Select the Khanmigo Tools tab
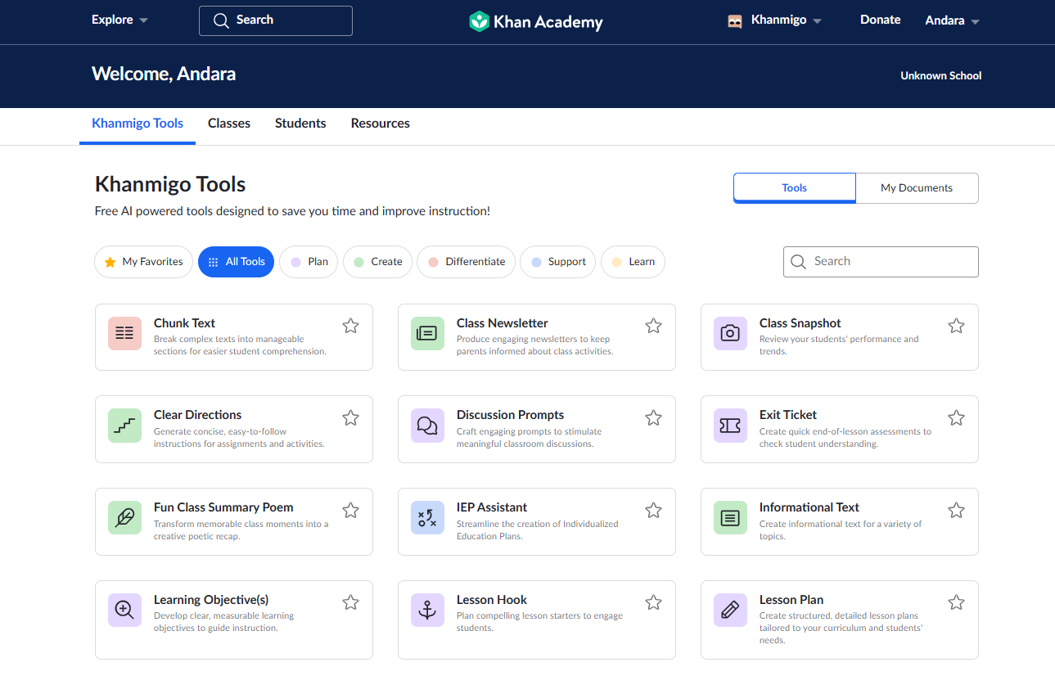Screen dimensions: 1055x676 (138, 124)
